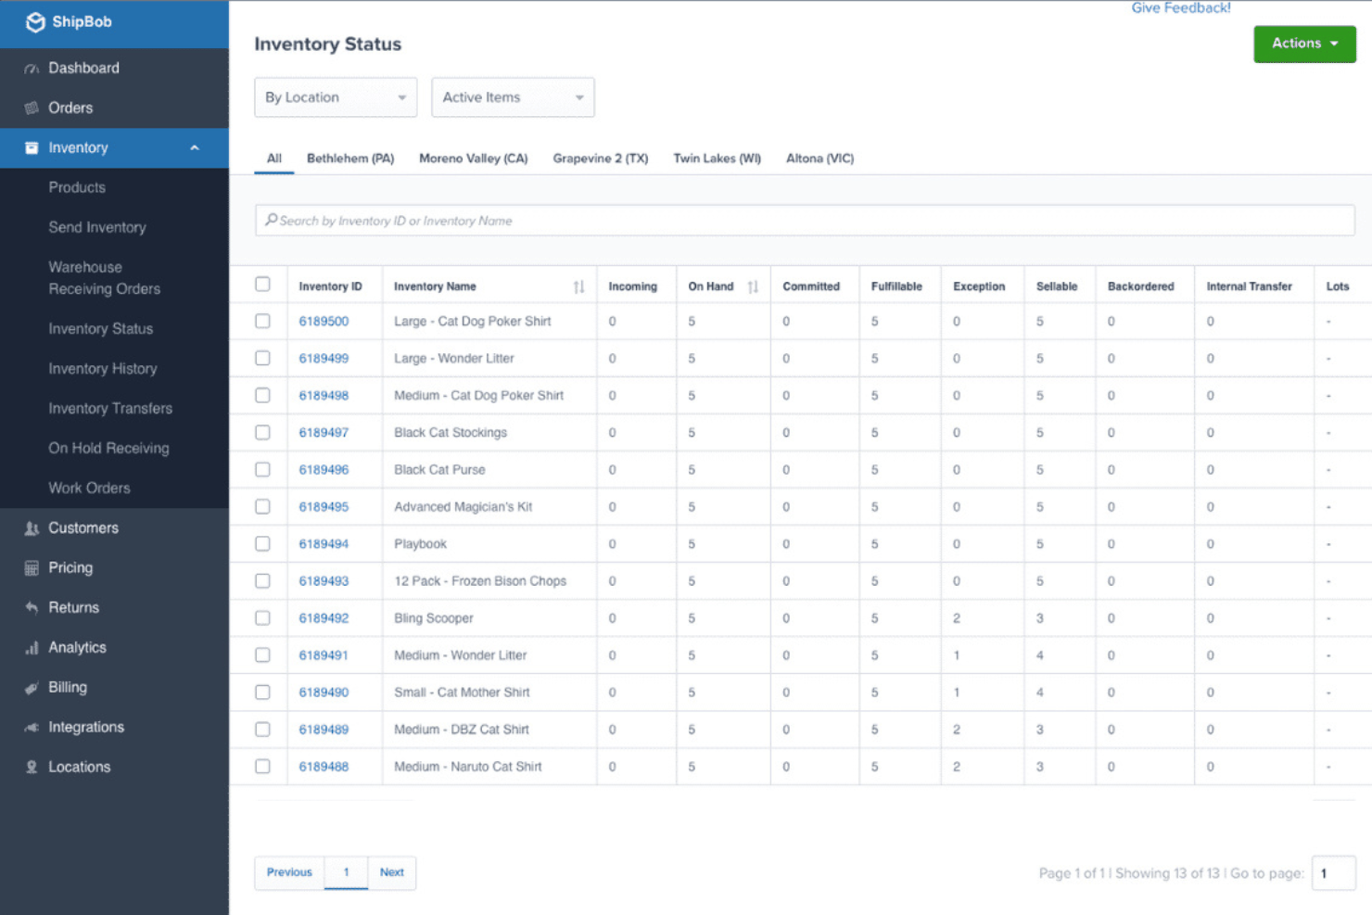Image resolution: width=1372 pixels, height=915 pixels.
Task: Click the Go to page input
Action: click(1334, 873)
